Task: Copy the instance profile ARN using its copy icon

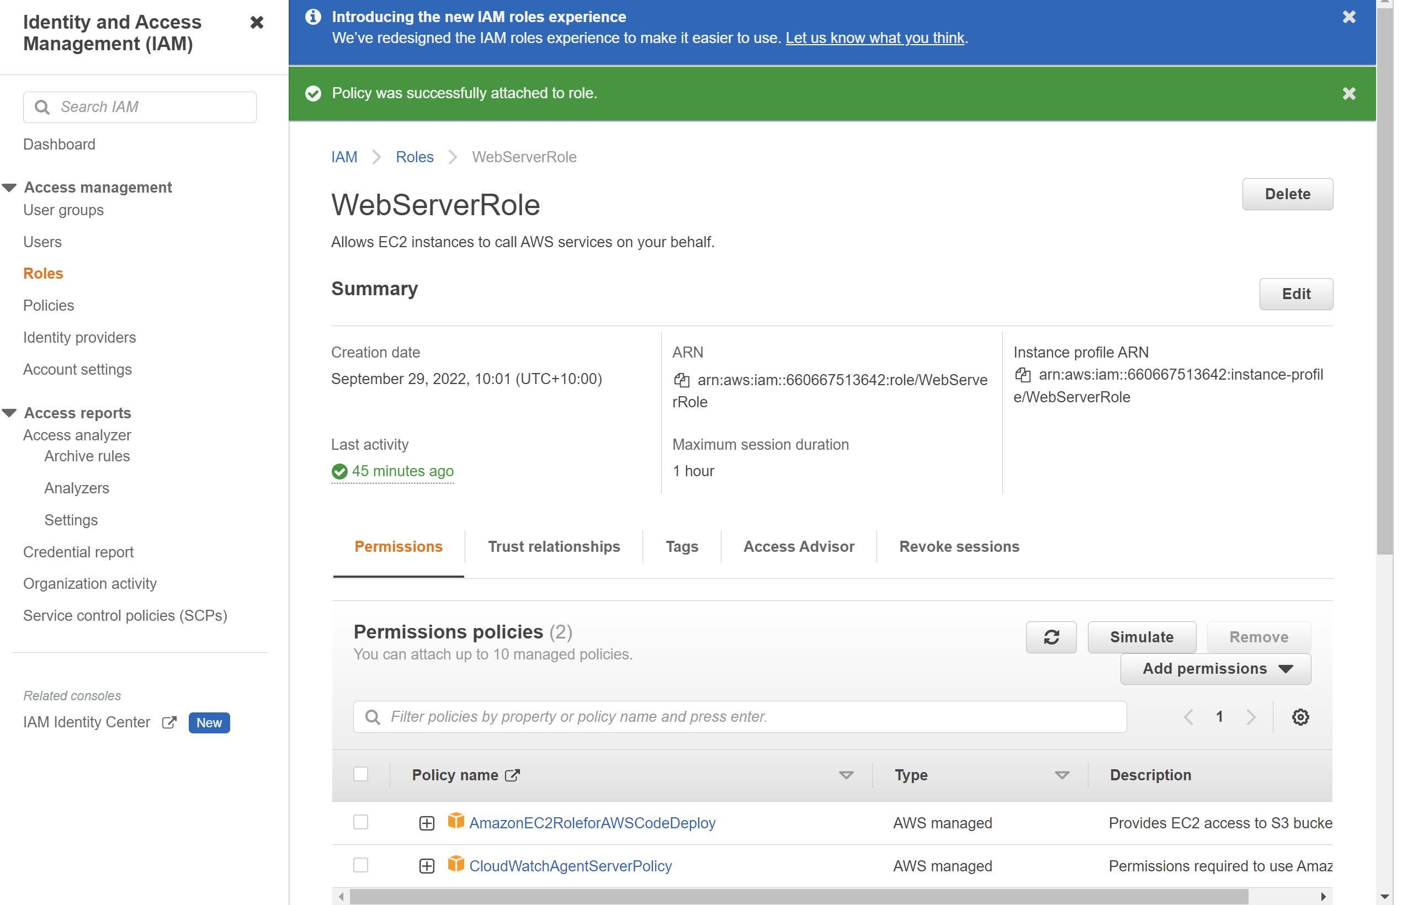Action: click(x=1023, y=375)
